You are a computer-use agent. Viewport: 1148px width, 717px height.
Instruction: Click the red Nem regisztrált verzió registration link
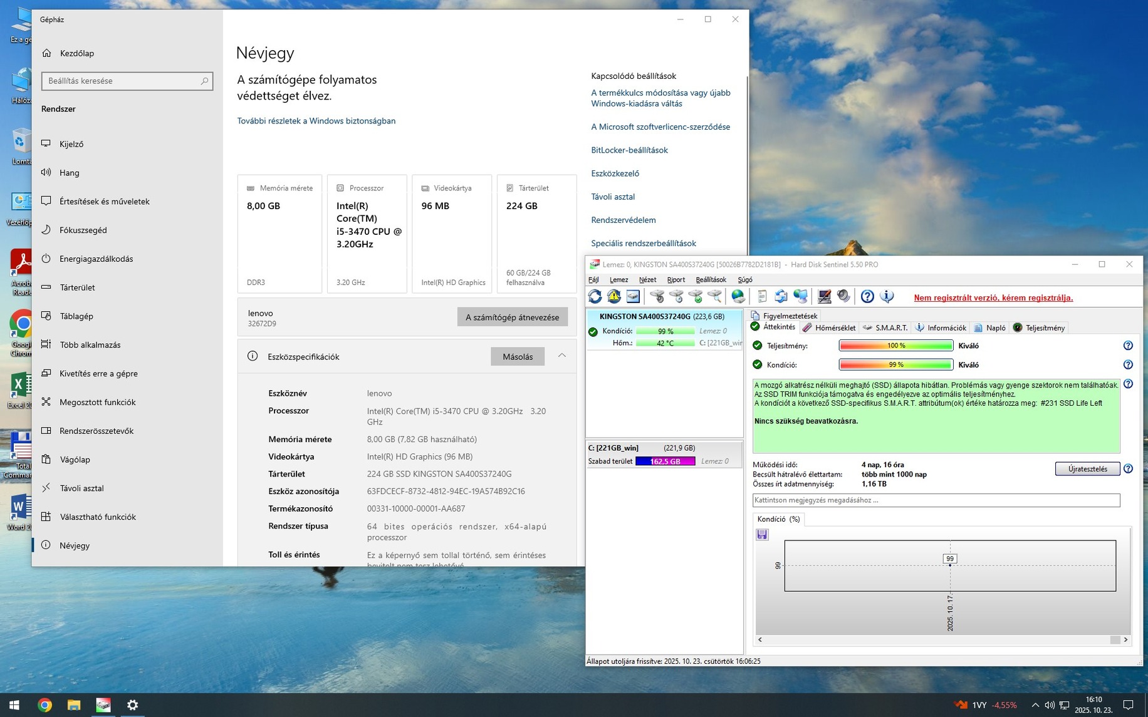click(x=993, y=297)
